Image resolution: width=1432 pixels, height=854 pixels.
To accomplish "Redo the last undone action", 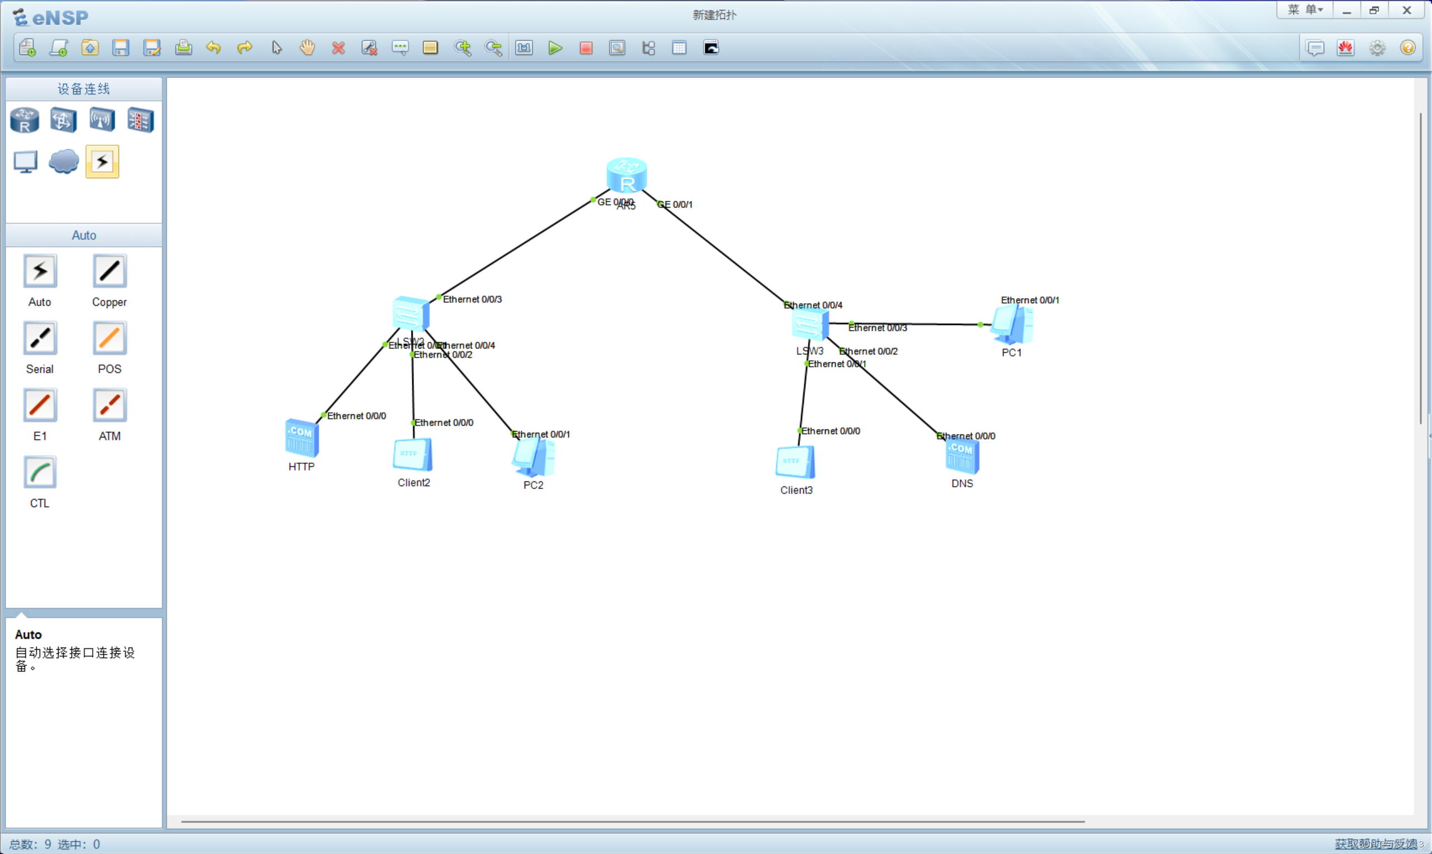I will [245, 48].
